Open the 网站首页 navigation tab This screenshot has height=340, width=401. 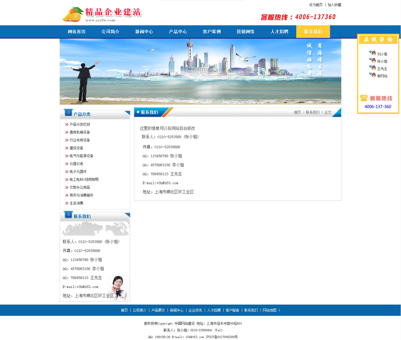[x=77, y=32]
